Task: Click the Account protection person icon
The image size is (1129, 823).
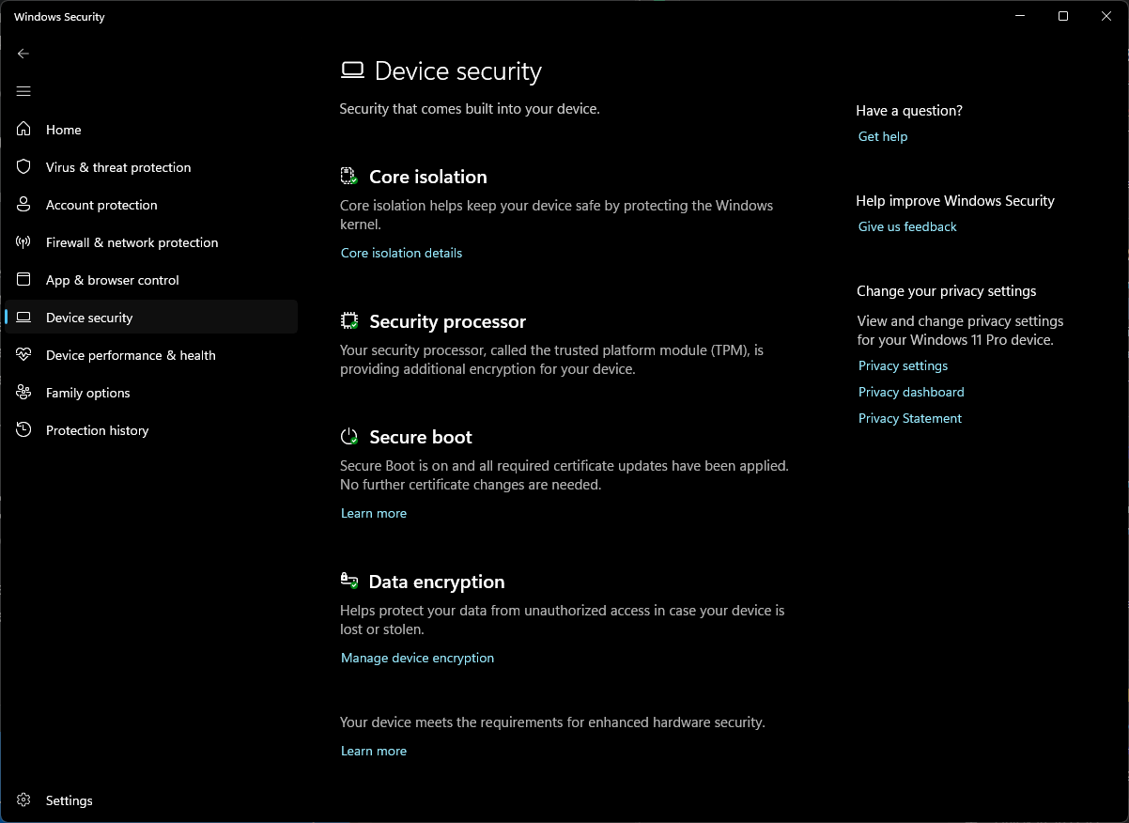Action: pyautogui.click(x=23, y=204)
